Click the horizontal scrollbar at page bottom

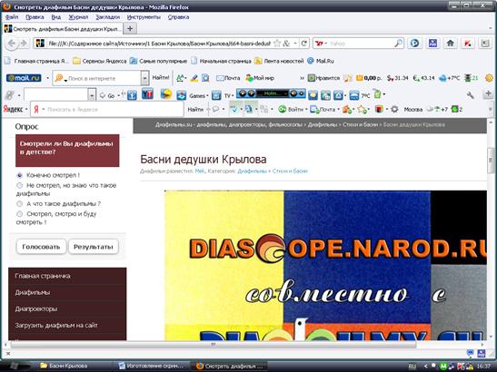(214, 345)
